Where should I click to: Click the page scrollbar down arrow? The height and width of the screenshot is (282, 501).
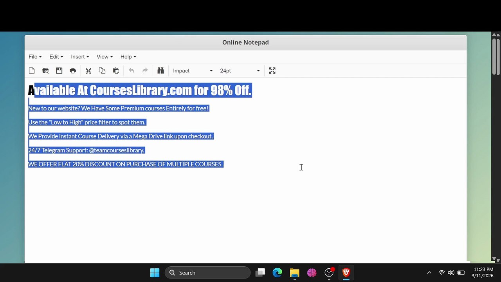pos(495,259)
